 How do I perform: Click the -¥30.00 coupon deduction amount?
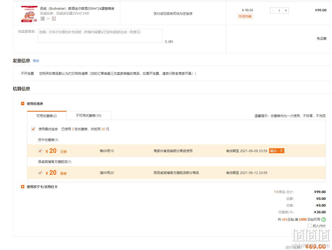pyautogui.click(x=320, y=212)
